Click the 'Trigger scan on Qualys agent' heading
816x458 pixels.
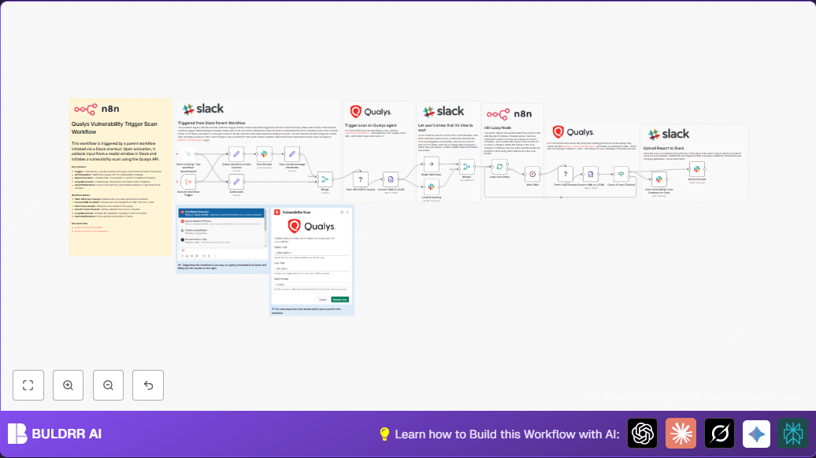pyautogui.click(x=370, y=125)
